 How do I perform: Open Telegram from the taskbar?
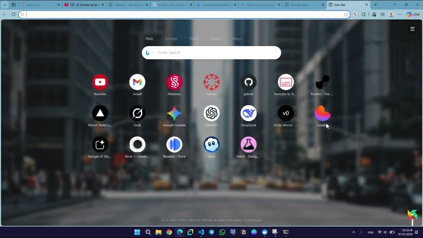(211, 232)
